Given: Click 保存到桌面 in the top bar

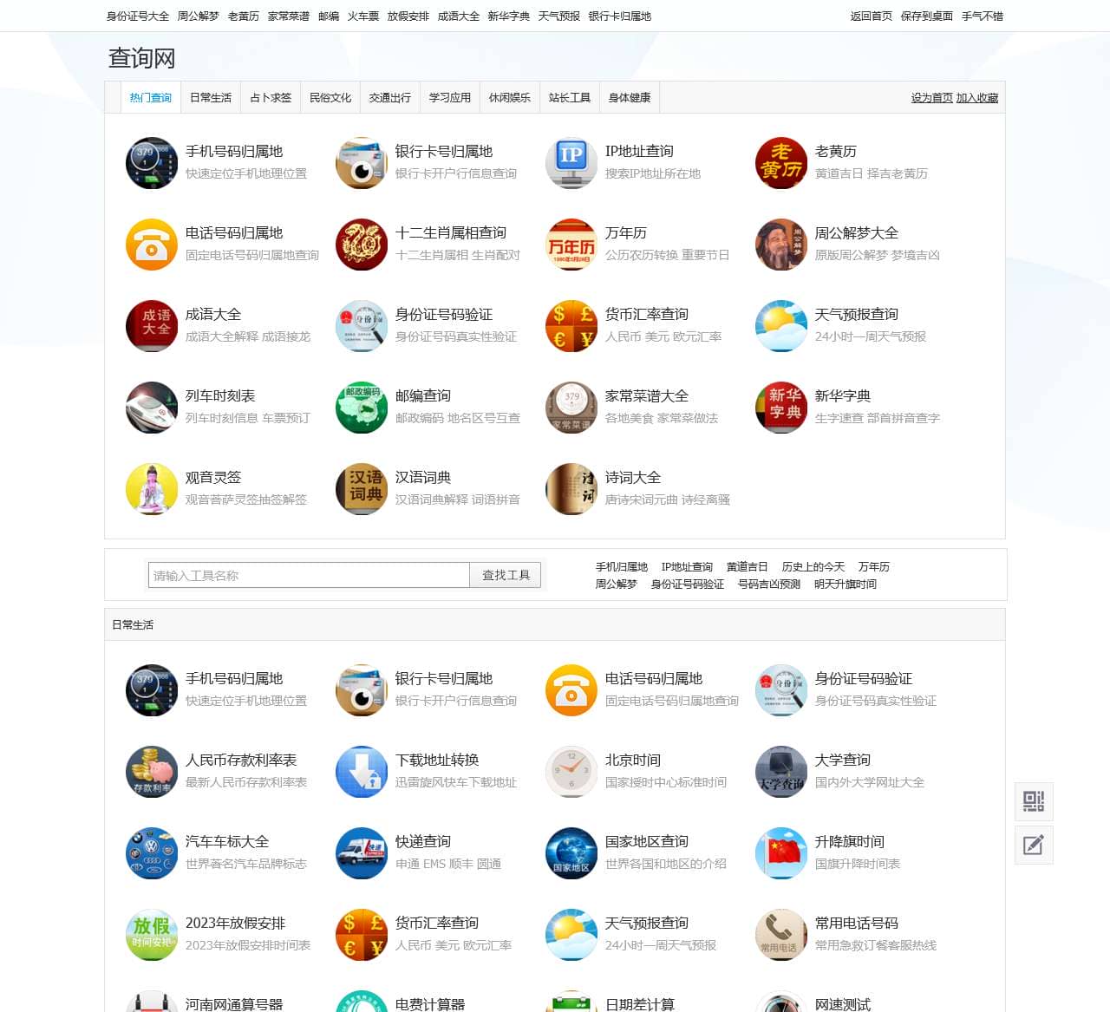Looking at the screenshot, I should tap(926, 16).
